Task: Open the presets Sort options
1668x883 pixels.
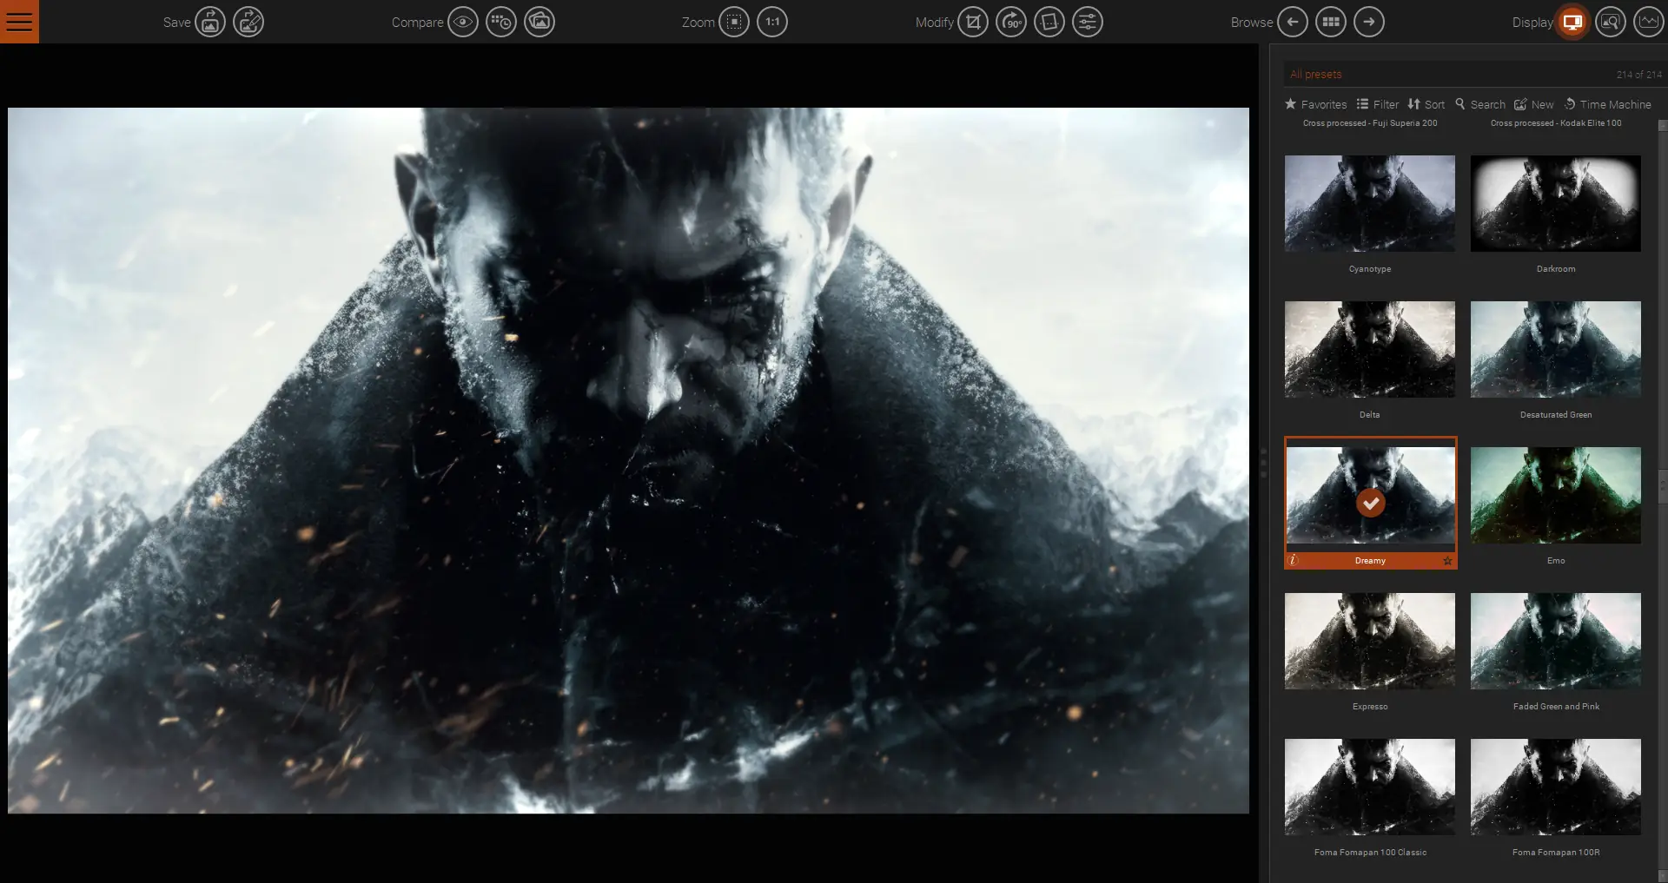Action: click(1426, 104)
